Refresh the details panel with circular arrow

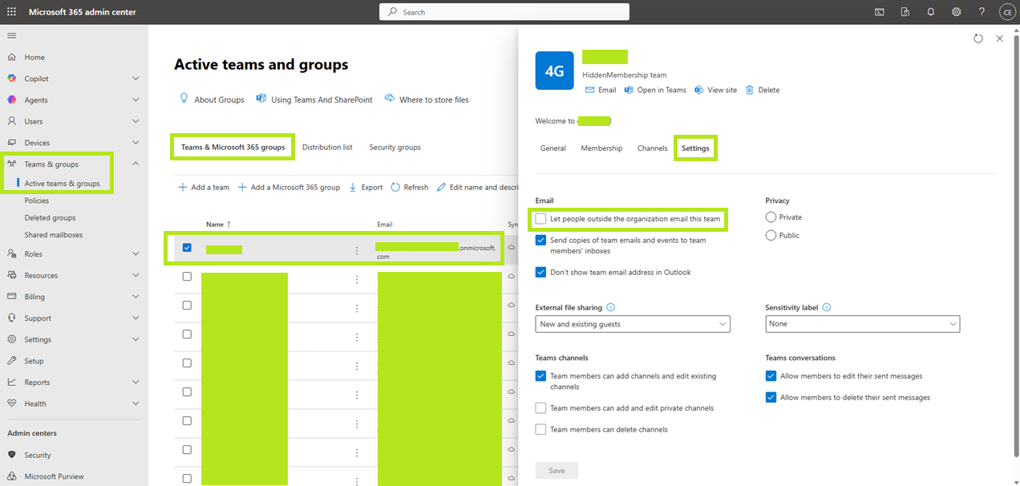coord(978,38)
